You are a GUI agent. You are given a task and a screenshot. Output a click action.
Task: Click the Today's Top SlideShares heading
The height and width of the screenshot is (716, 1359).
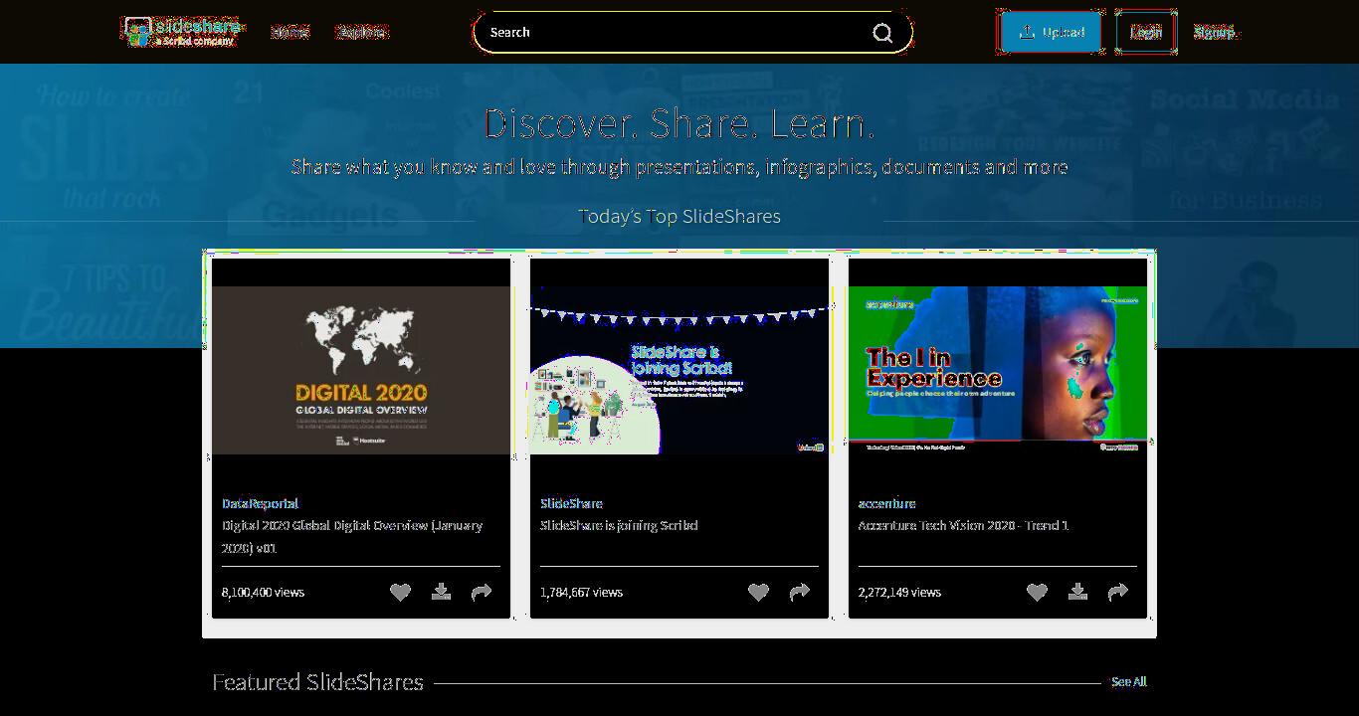click(679, 216)
